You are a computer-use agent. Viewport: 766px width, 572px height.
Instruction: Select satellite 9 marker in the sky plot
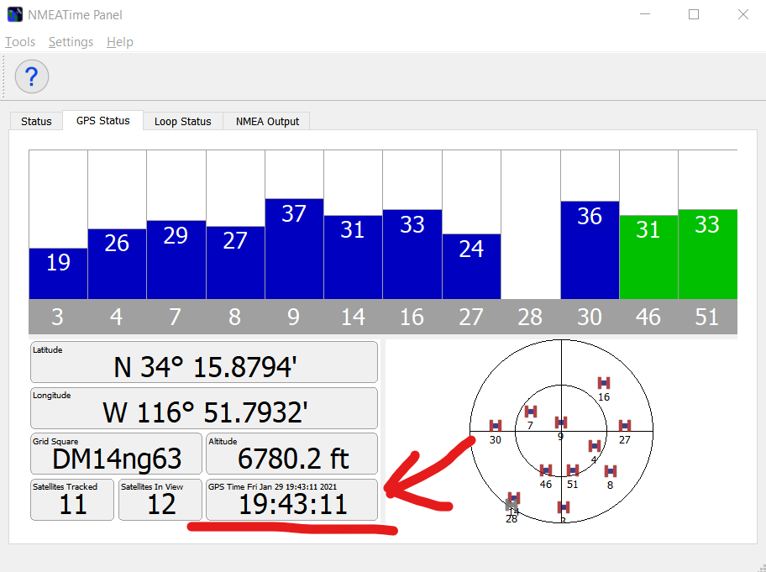561,422
